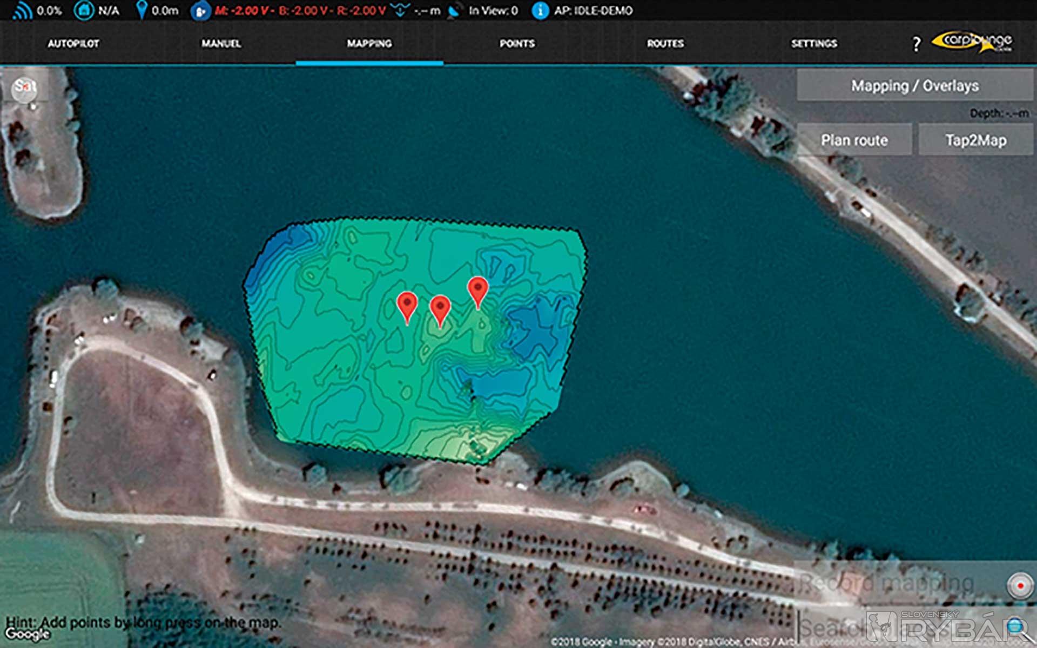The height and width of the screenshot is (648, 1037).
Task: Click the signal strength icon
Action: coord(22,11)
